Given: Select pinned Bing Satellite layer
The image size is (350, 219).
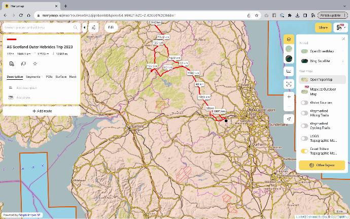Looking at the screenshot, I should pyautogui.click(x=322, y=61).
